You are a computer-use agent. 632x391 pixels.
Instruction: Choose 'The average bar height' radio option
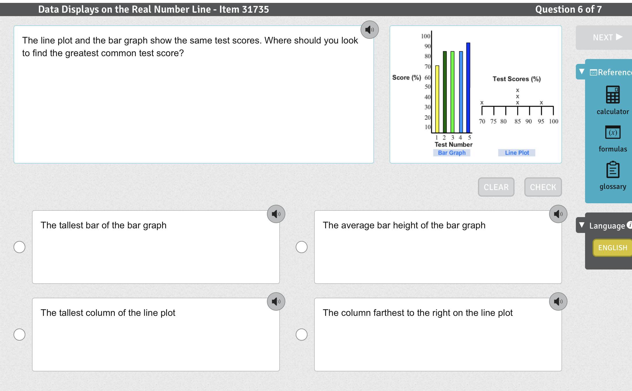[301, 247]
